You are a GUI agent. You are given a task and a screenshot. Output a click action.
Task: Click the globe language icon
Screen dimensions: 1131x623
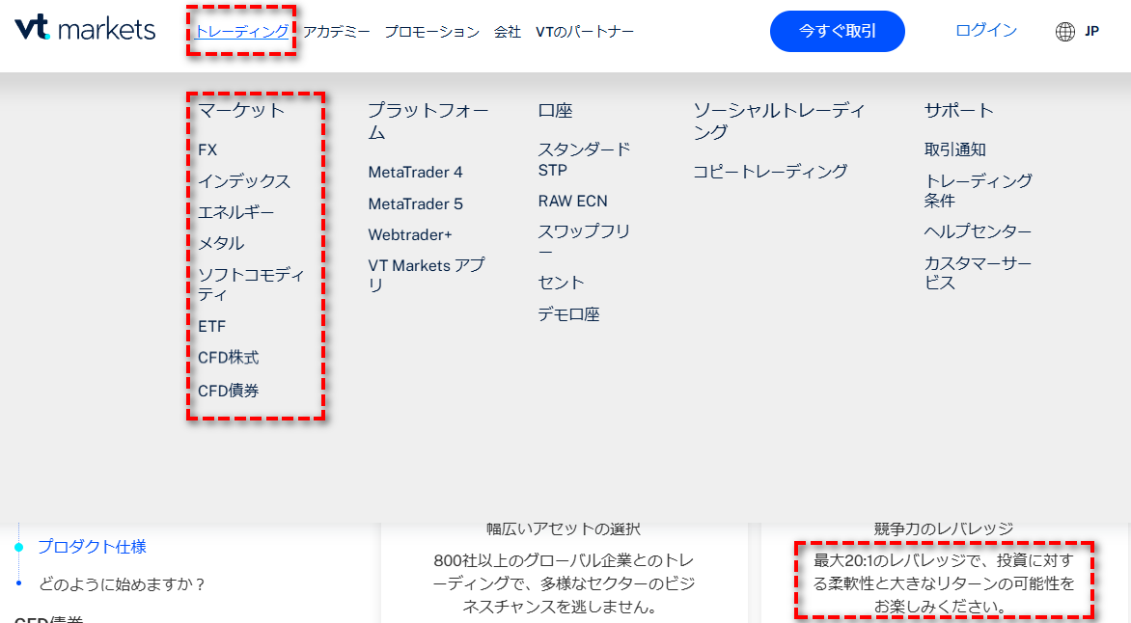click(x=1064, y=32)
